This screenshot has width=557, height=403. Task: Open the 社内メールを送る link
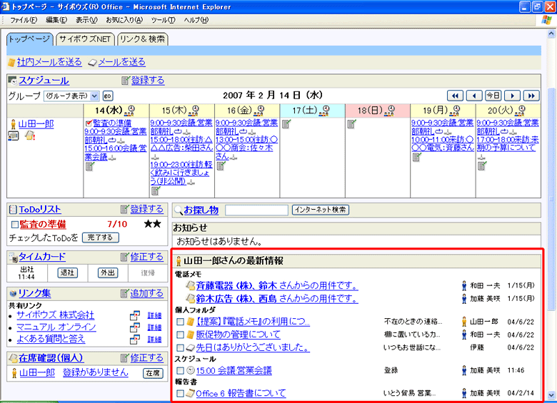49,62
